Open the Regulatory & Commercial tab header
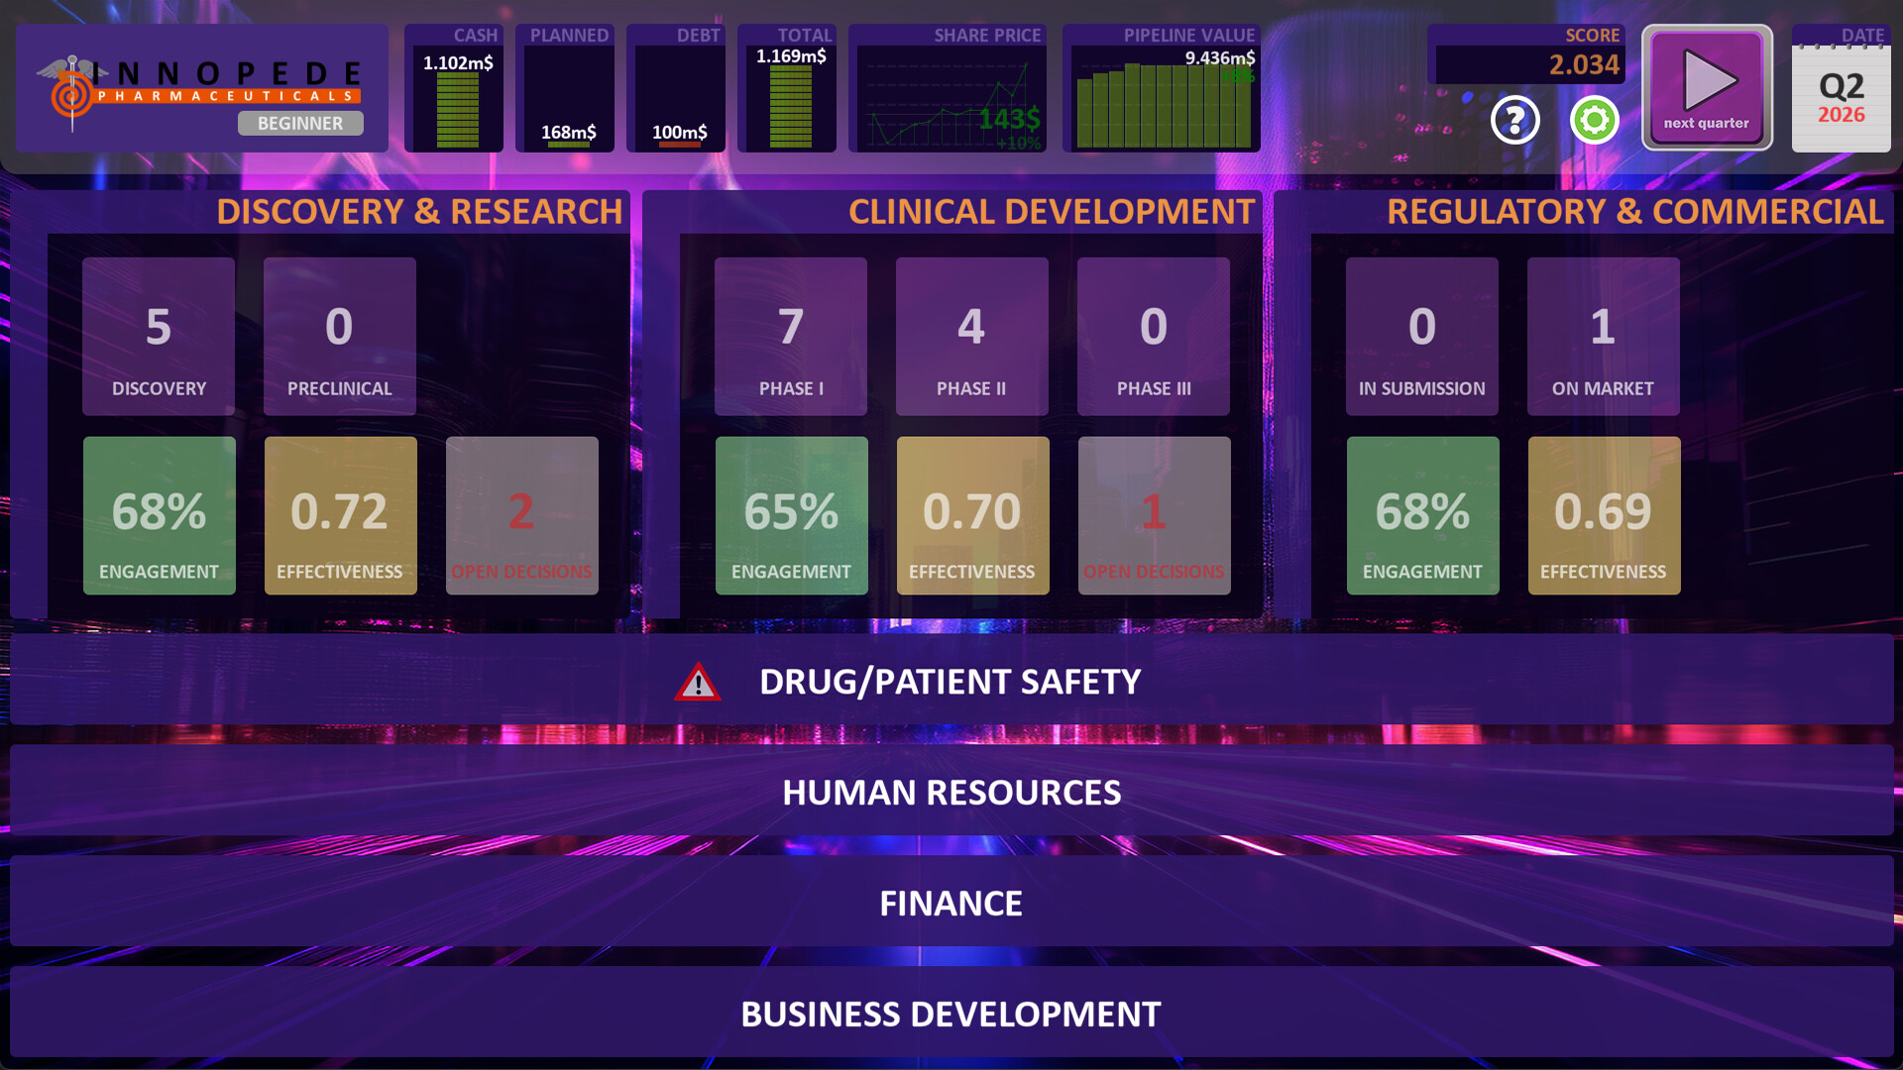The width and height of the screenshot is (1903, 1070). [1635, 211]
